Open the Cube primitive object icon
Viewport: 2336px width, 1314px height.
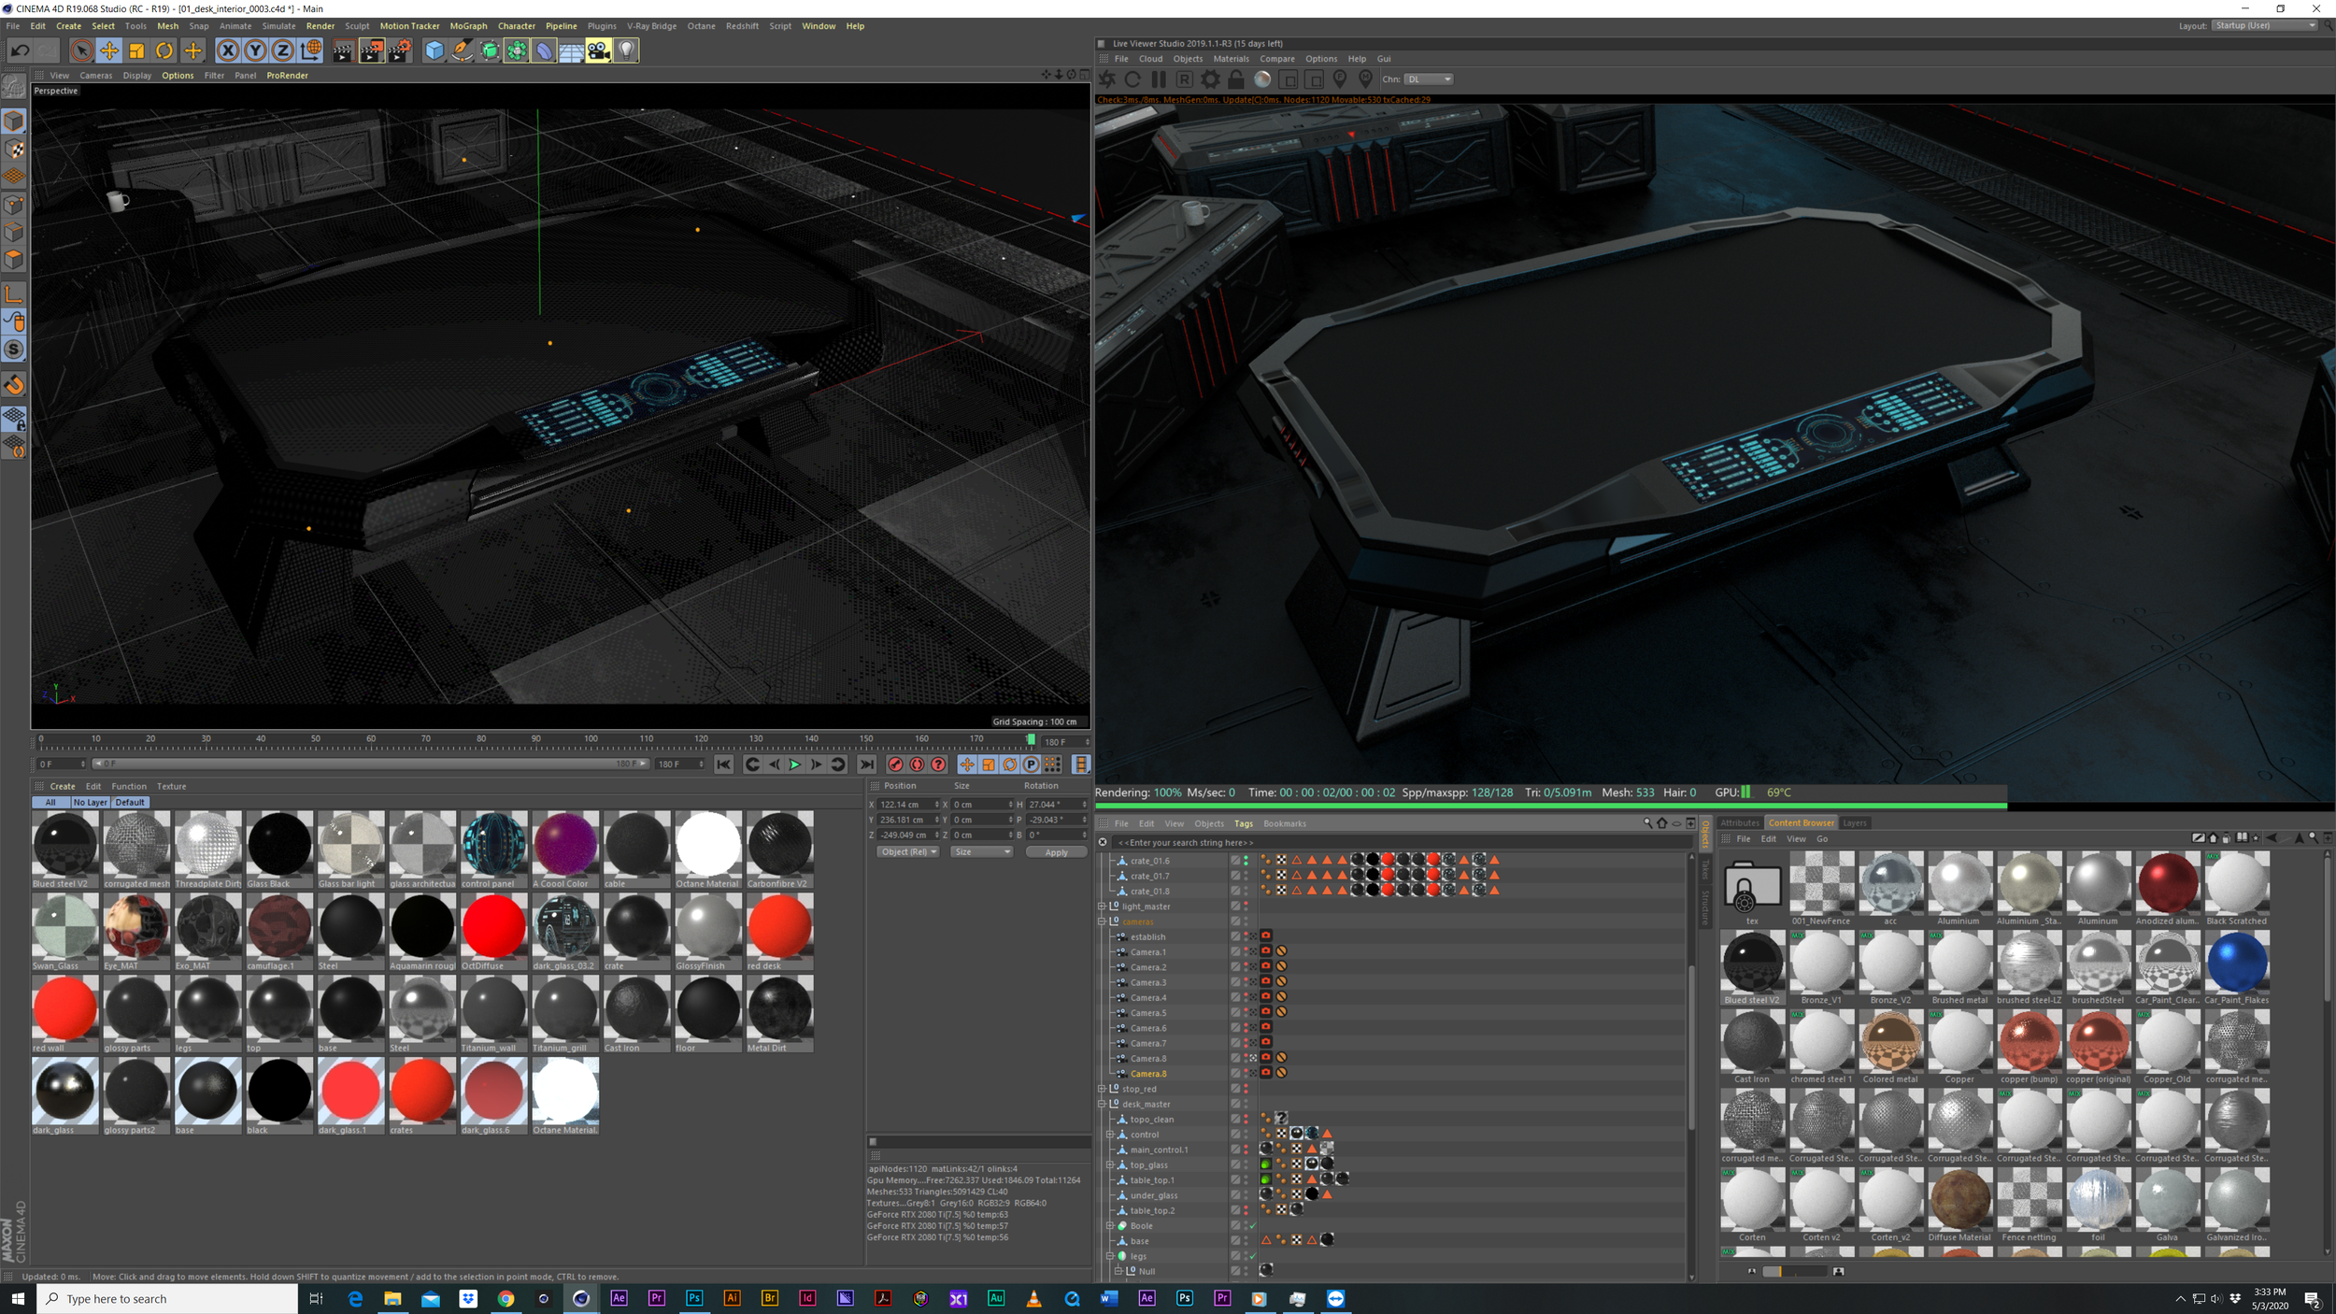(x=434, y=50)
